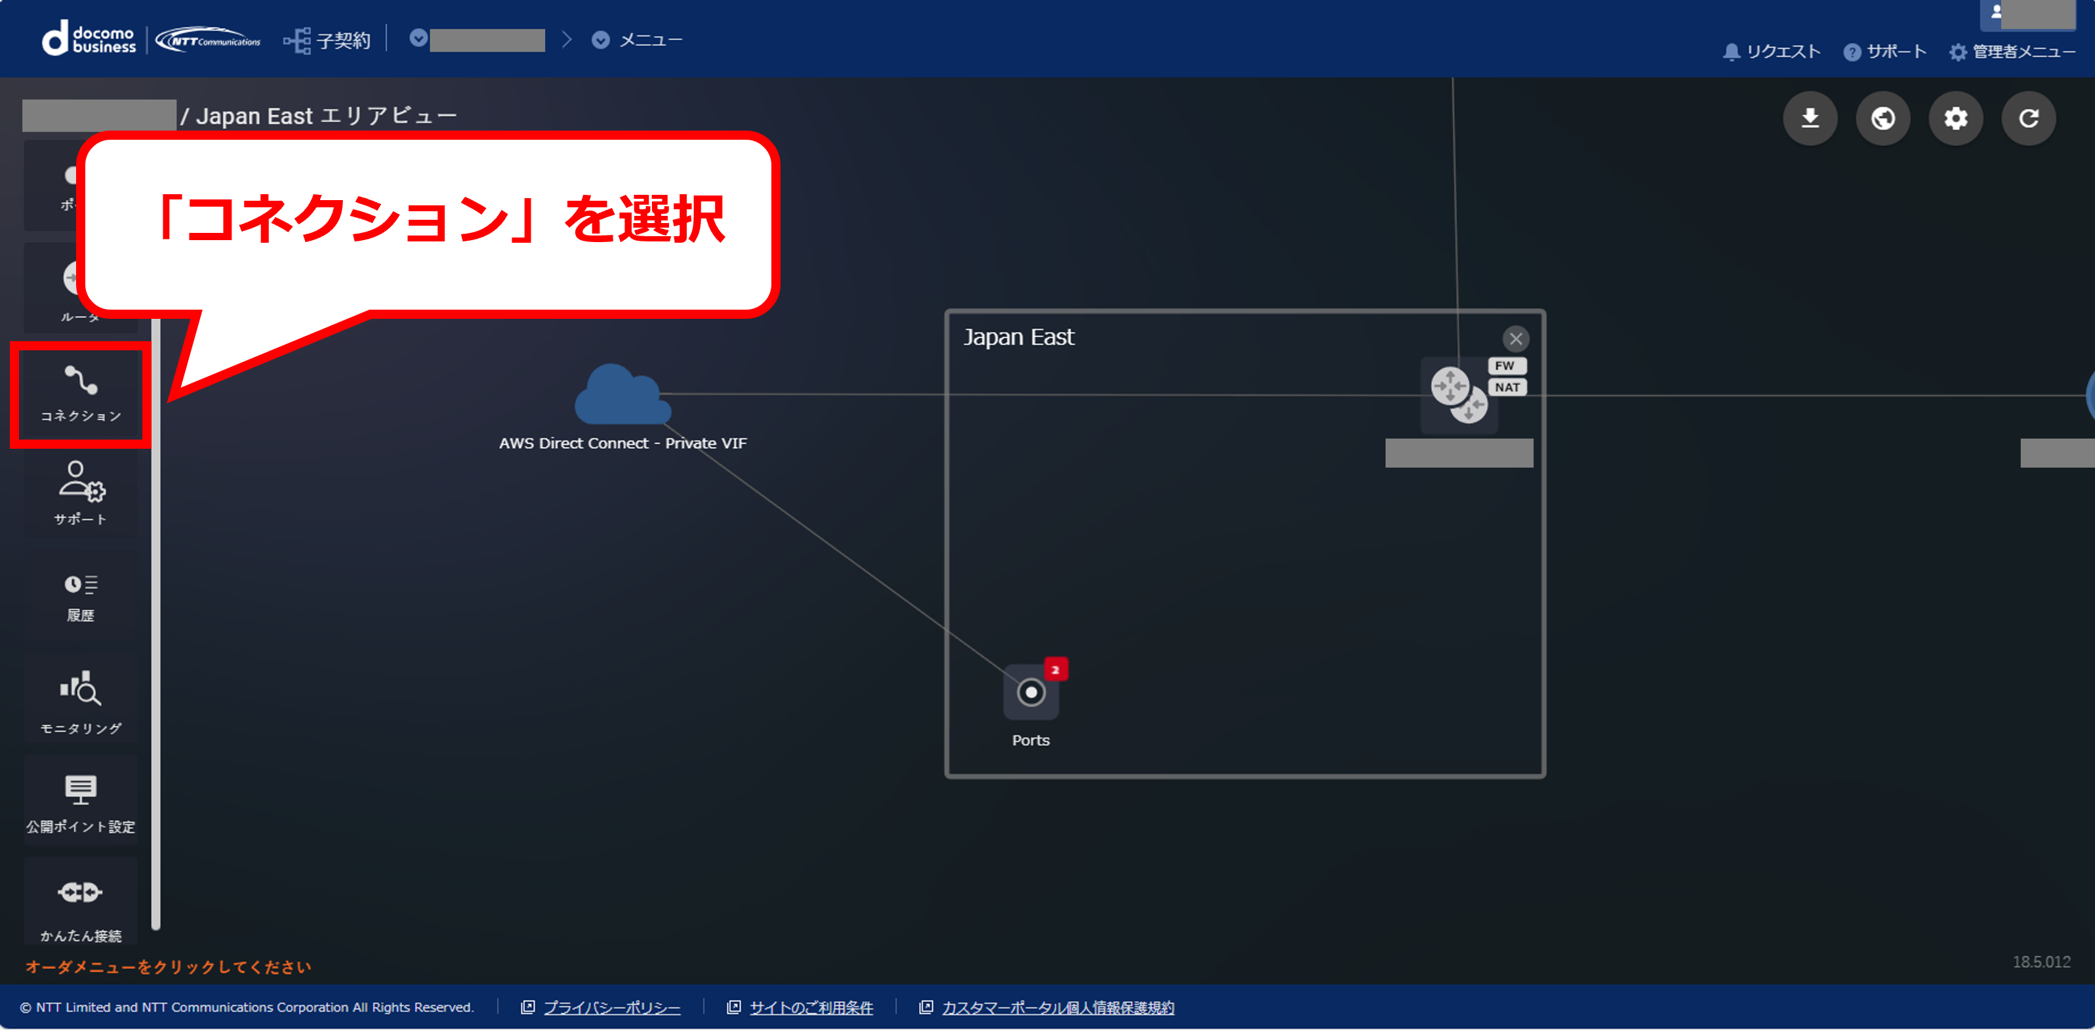Viewport: 2095px width, 1030px height.
Task: Click the AWS Direct Connect - Private VIF label
Action: [x=623, y=443]
